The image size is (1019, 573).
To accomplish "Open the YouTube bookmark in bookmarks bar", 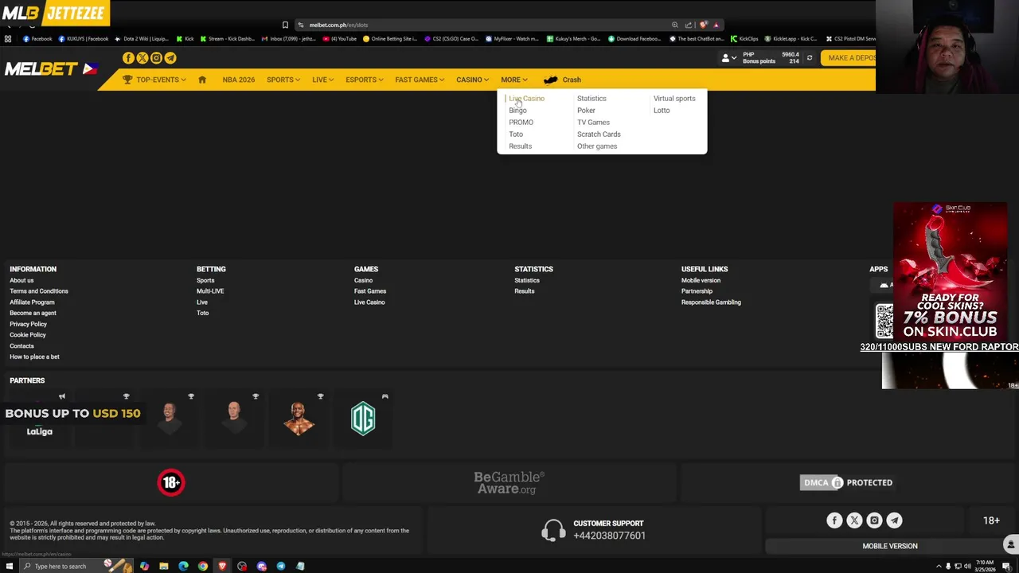I will (x=340, y=38).
